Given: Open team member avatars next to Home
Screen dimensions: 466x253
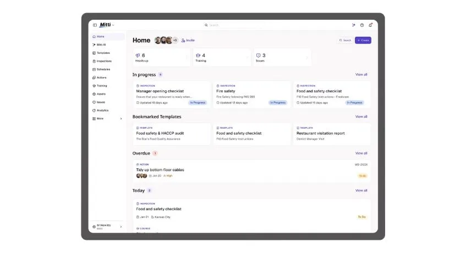Looking at the screenshot, I should [166, 40].
